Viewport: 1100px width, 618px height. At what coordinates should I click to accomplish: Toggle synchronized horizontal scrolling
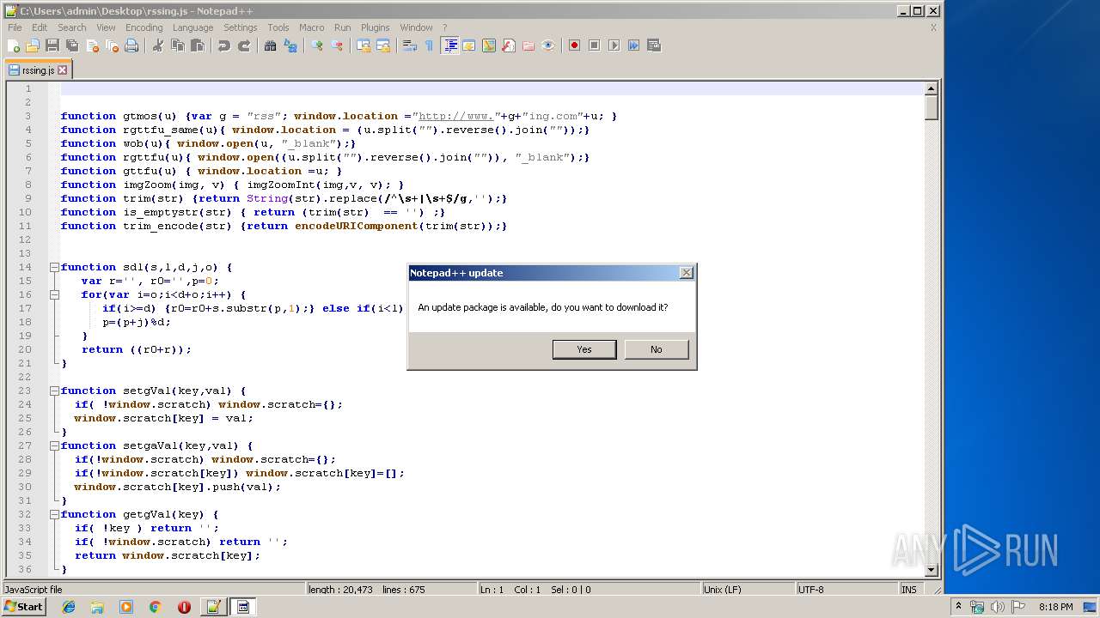point(383,45)
